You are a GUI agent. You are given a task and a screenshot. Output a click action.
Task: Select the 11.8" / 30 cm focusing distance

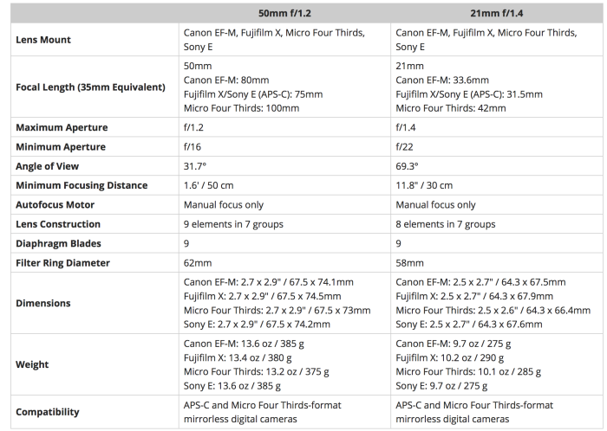pos(426,185)
